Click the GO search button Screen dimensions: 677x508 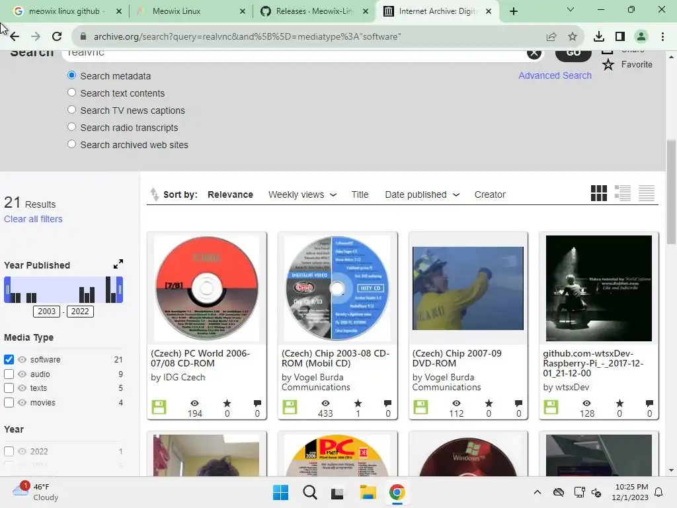pyautogui.click(x=573, y=54)
